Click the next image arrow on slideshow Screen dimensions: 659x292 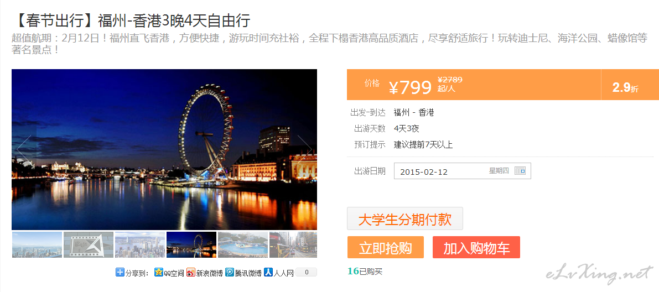tap(305, 149)
